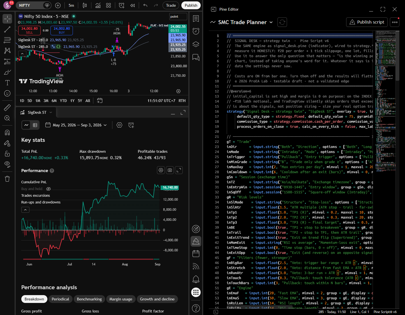Toggle the data mode dot next to NSE
The height and width of the screenshot is (315, 405).
click(74, 16)
